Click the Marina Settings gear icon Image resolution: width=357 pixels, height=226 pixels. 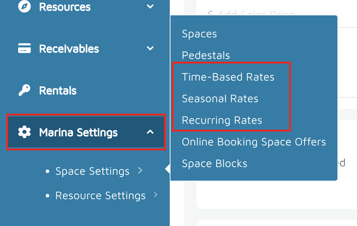point(24,132)
